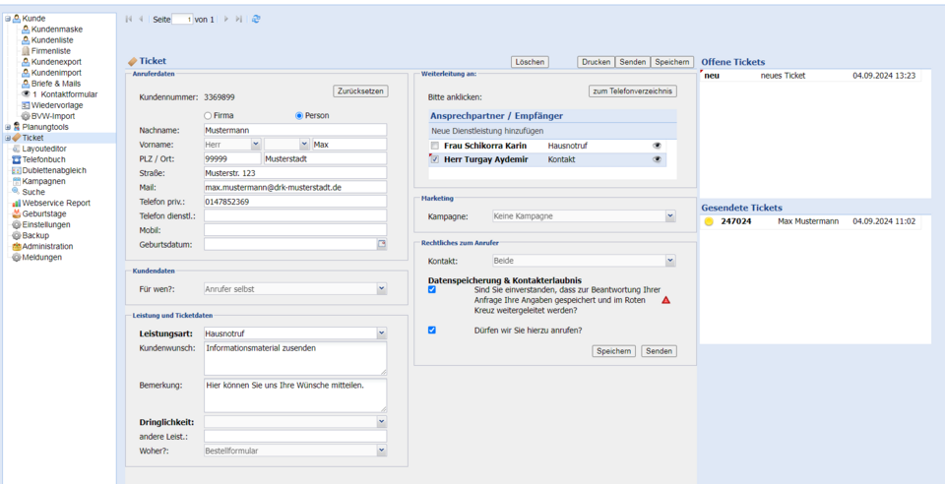Image resolution: width=945 pixels, height=484 pixels.
Task: Toggle the 'Dürfen wir Sie hierzu anrufen' checkbox
Action: pos(431,330)
